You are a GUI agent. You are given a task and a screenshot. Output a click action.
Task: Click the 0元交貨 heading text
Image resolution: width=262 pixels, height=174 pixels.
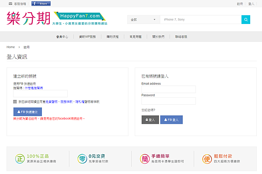(x=97, y=156)
